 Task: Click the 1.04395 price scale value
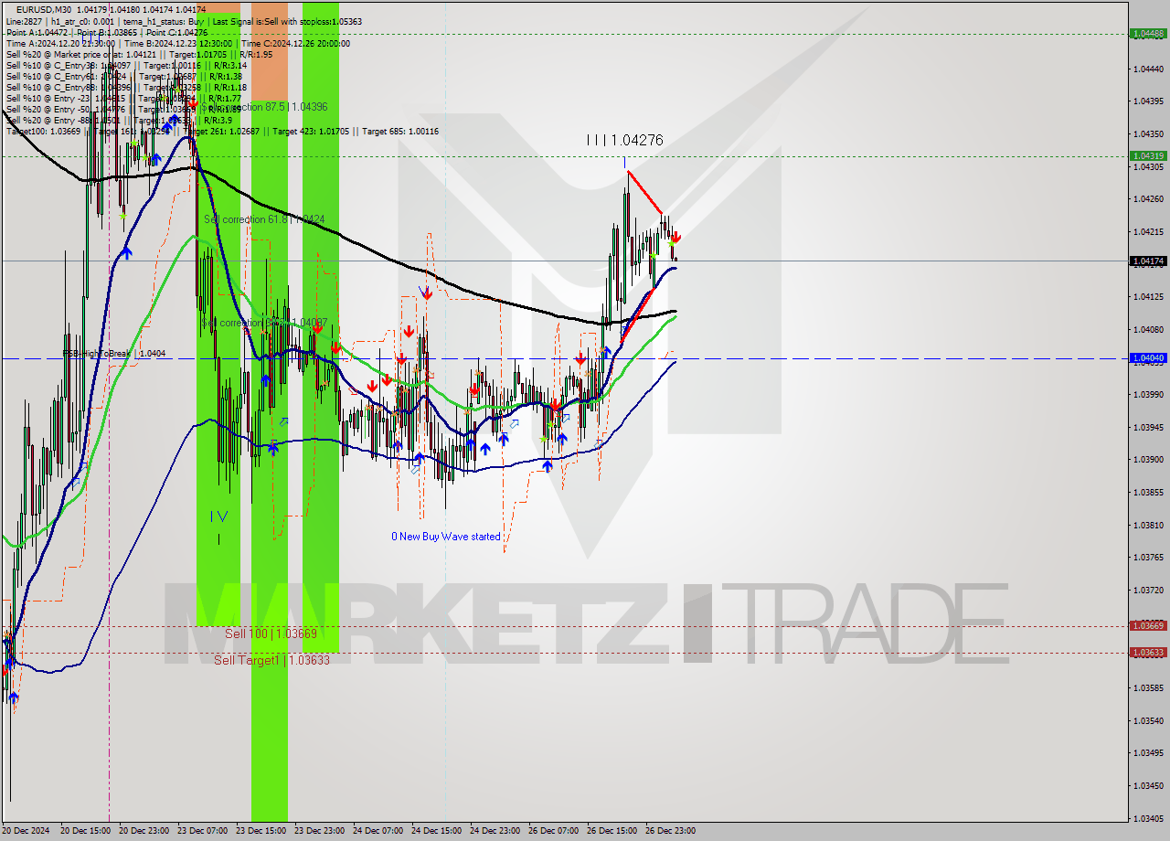click(1148, 101)
